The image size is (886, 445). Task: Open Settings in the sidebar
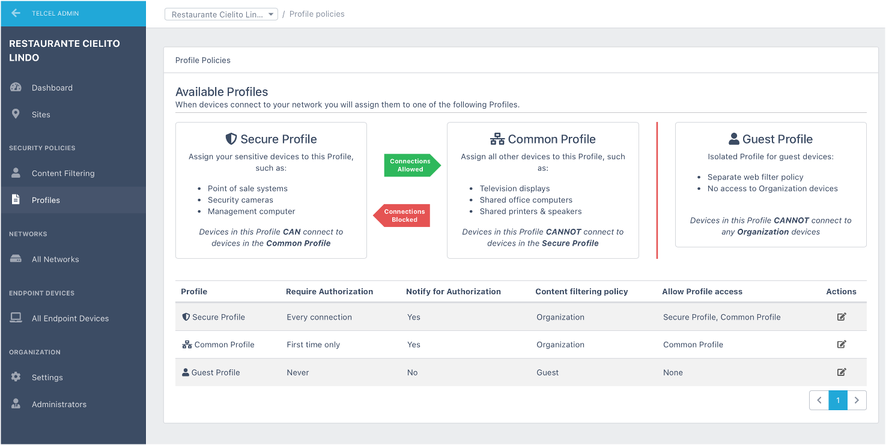pos(73,377)
